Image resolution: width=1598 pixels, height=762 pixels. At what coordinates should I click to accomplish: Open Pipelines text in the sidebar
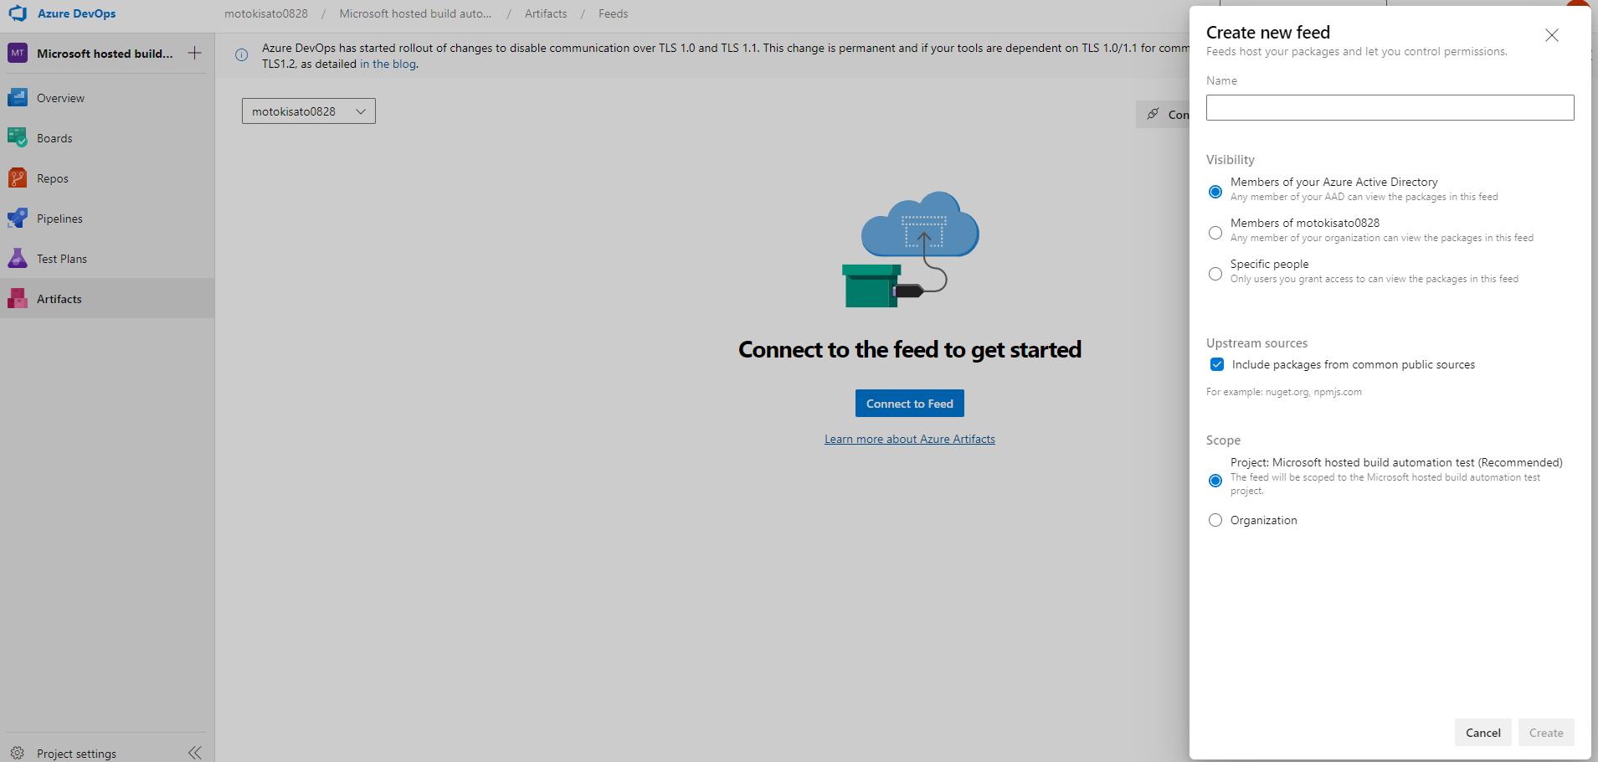pyautogui.click(x=59, y=219)
